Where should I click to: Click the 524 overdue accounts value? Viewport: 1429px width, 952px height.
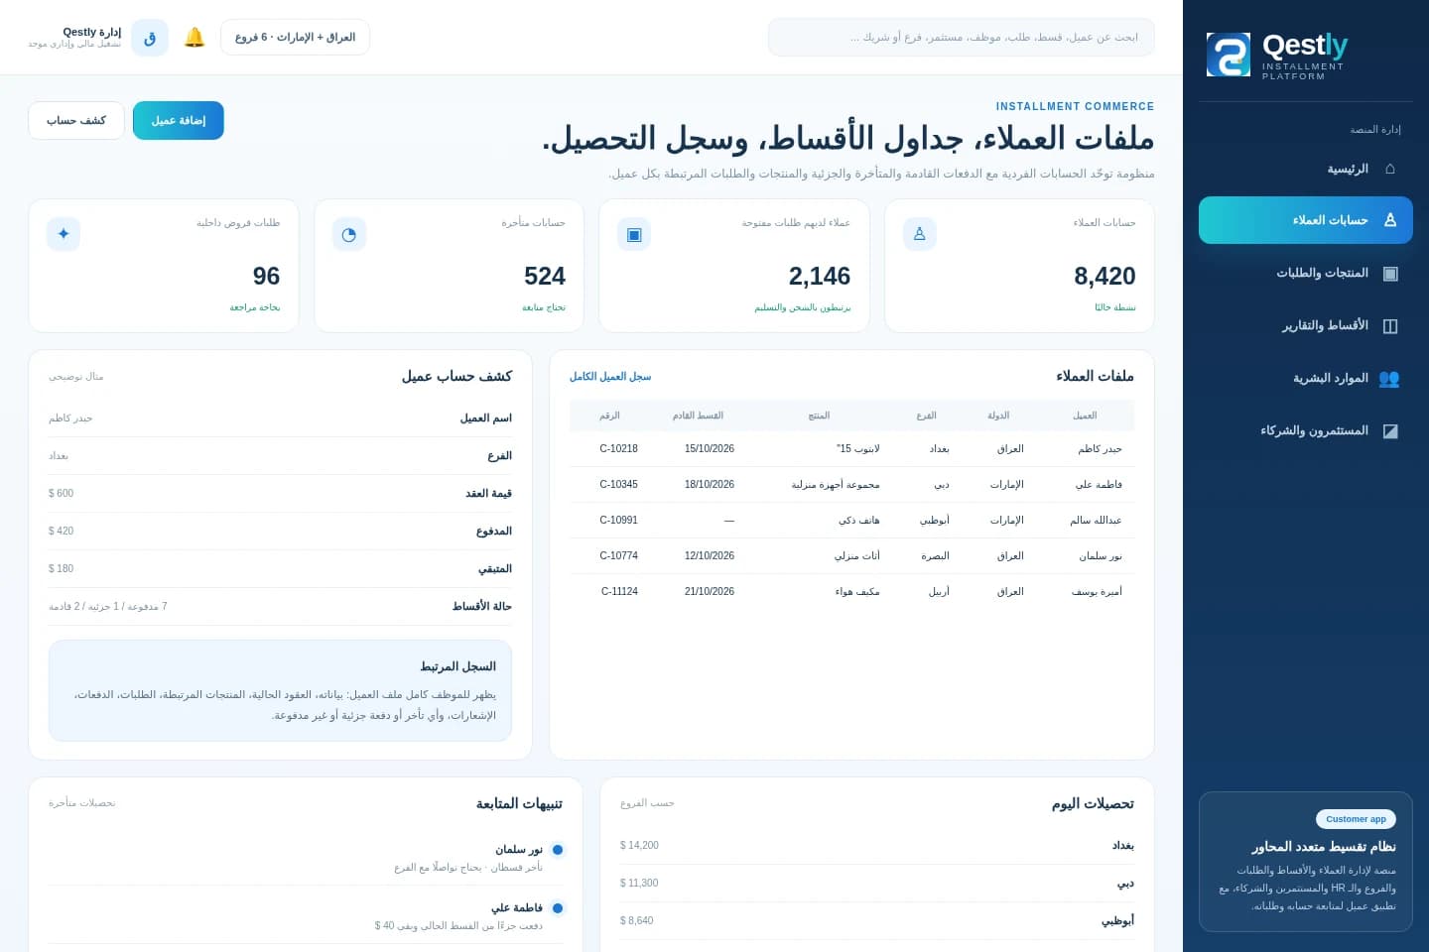(545, 276)
